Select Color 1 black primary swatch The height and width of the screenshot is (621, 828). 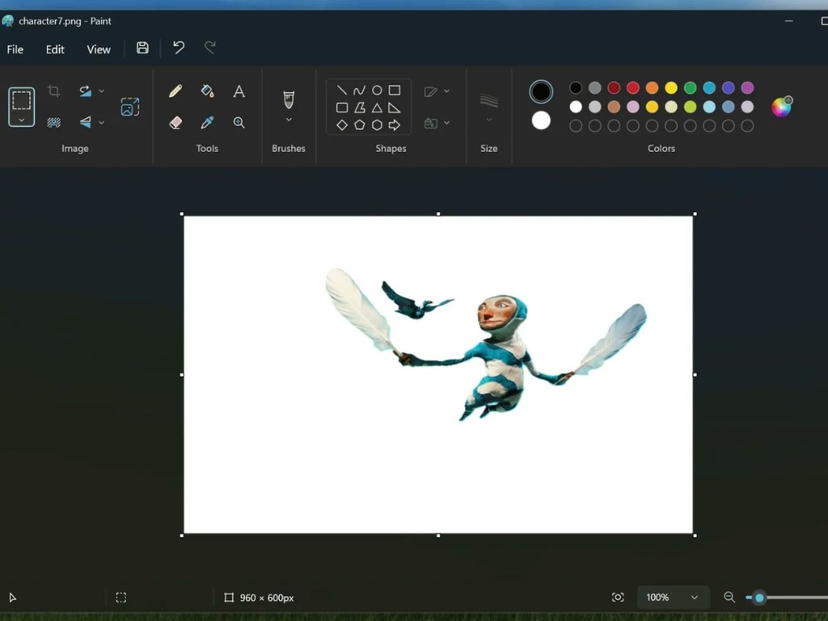click(x=541, y=92)
